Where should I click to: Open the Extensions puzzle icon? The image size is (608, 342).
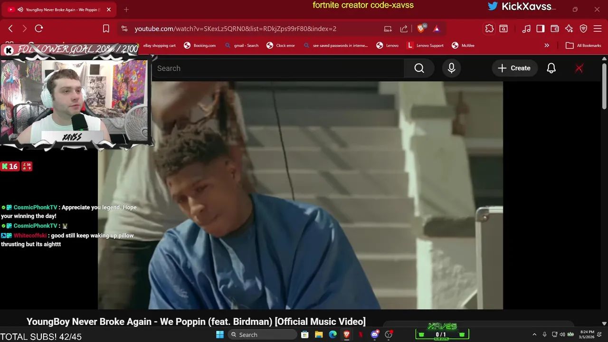[489, 28]
